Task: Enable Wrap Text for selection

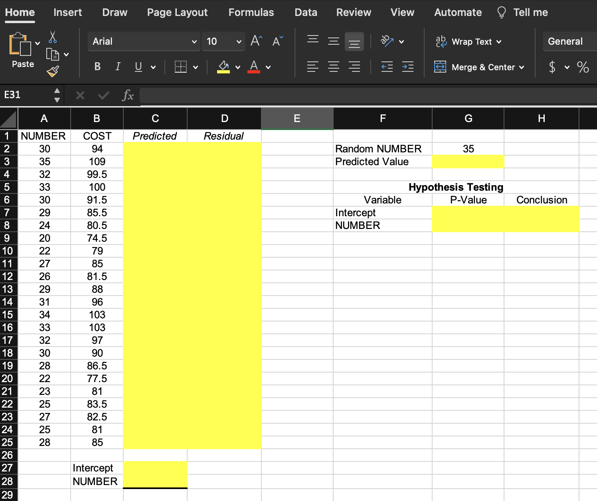Action: point(469,41)
